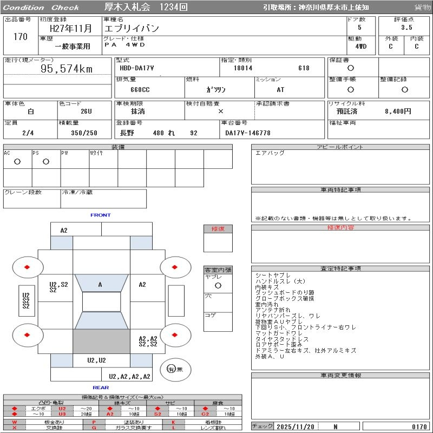Click the blue windshield panel marked A
Image resolution: width=433 pixels, height=433 pixels.
click(x=101, y=284)
